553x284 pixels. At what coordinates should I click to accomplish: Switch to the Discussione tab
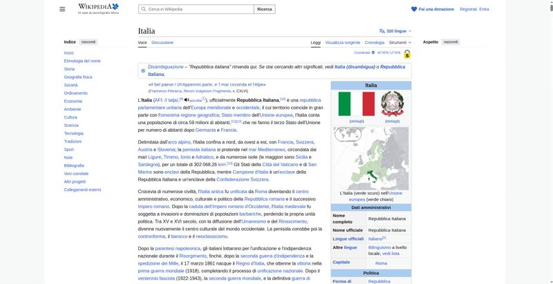coord(162,42)
